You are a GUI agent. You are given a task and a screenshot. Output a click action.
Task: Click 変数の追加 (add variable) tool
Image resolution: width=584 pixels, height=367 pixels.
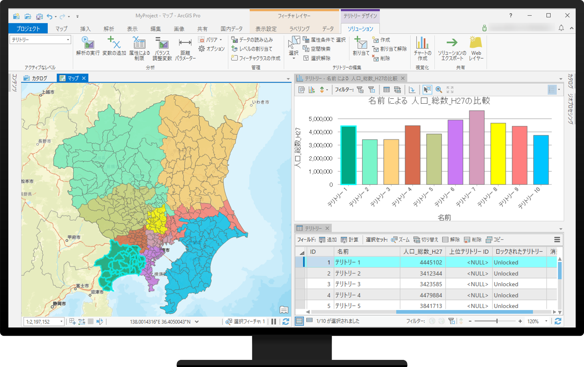(x=114, y=46)
